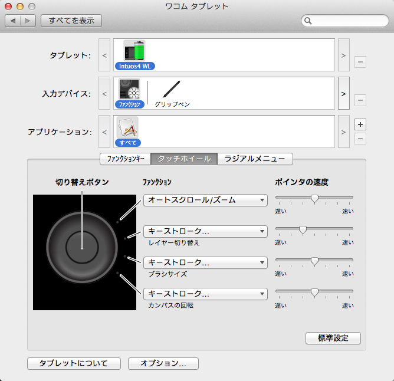
Task: Click the search field in toolbar
Action: pyautogui.click(x=343, y=21)
